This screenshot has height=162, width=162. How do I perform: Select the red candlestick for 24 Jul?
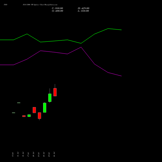55,92
